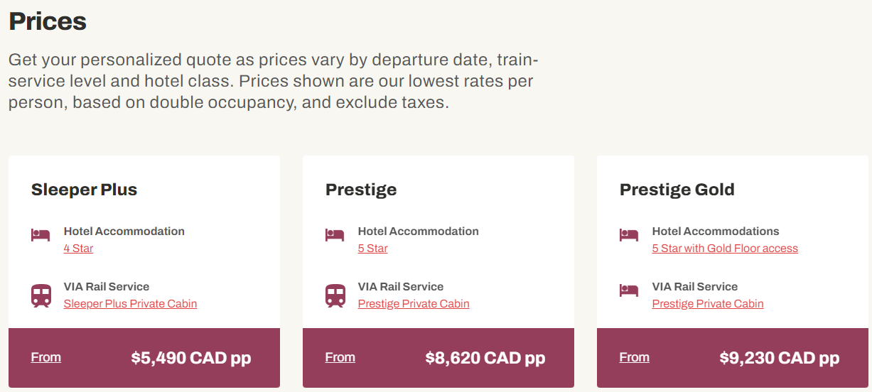The height and width of the screenshot is (392, 872).
Task: Open the 4 Star hotel link
Action: tap(78, 249)
